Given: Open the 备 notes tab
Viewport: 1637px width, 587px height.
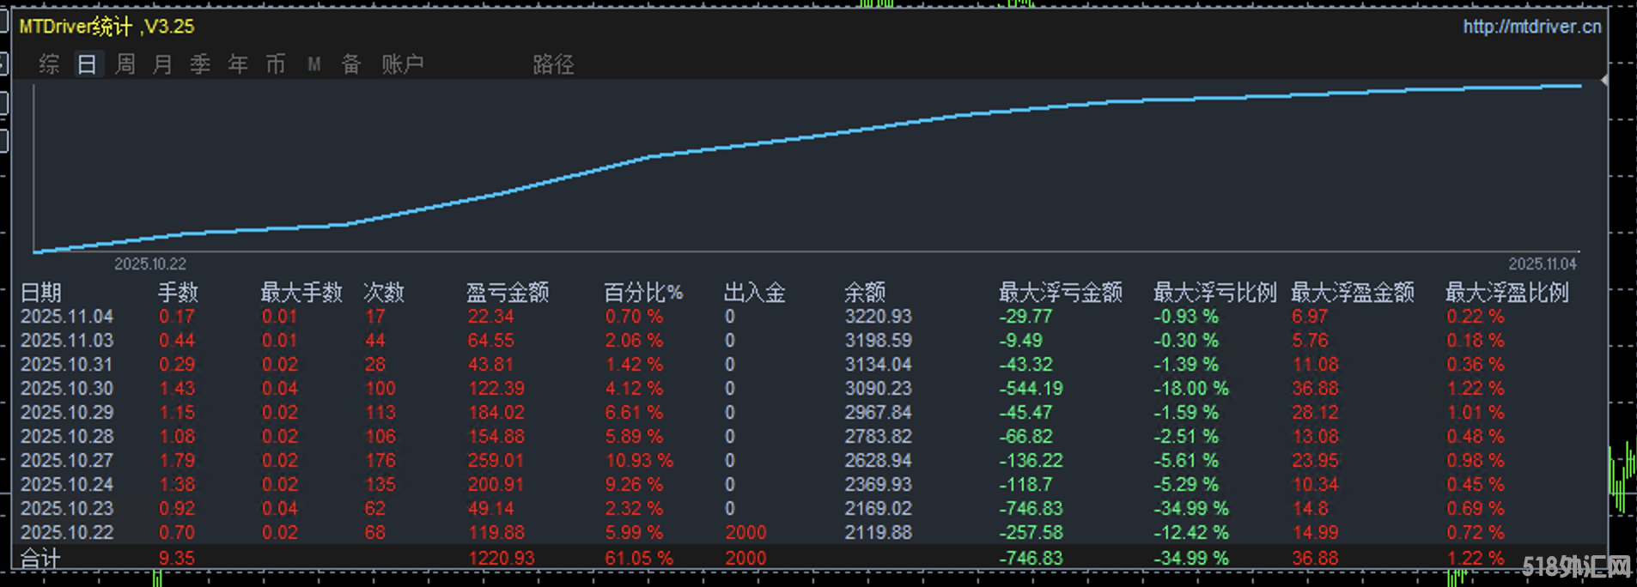Looking at the screenshot, I should click(x=351, y=64).
